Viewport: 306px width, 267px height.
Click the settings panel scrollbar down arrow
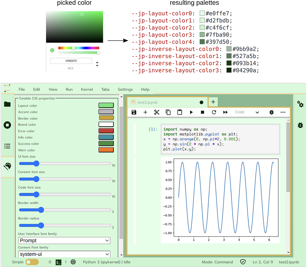pos(121,255)
